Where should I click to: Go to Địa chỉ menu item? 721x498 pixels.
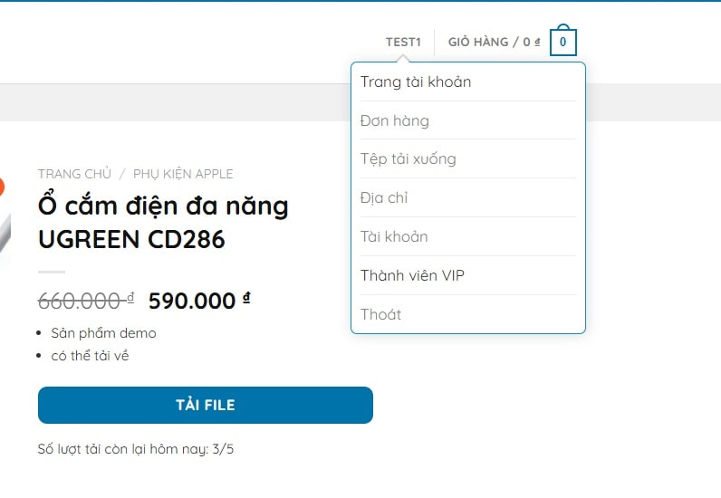(x=384, y=197)
